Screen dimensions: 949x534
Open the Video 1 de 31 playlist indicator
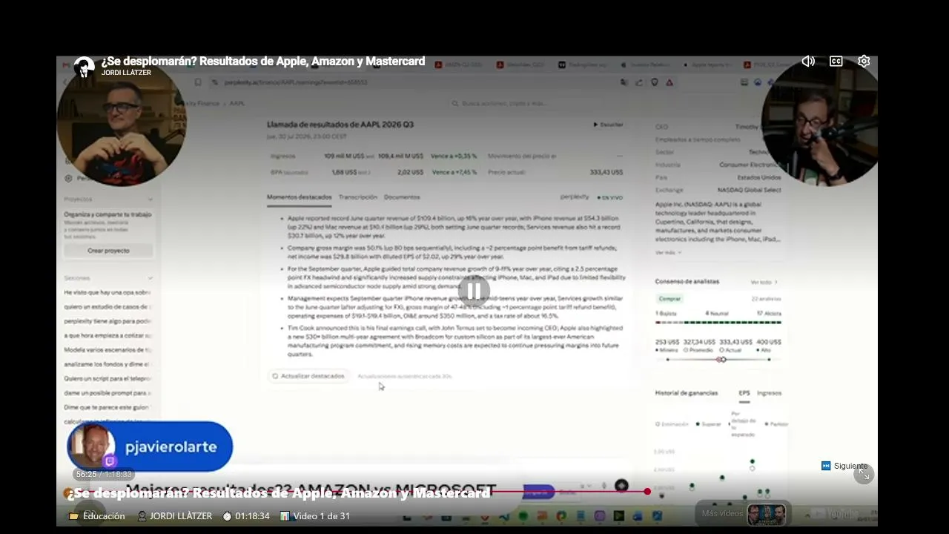pyautogui.click(x=315, y=516)
